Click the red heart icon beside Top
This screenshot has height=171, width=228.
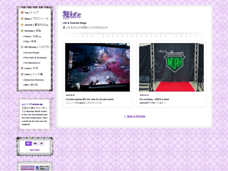tap(22, 13)
